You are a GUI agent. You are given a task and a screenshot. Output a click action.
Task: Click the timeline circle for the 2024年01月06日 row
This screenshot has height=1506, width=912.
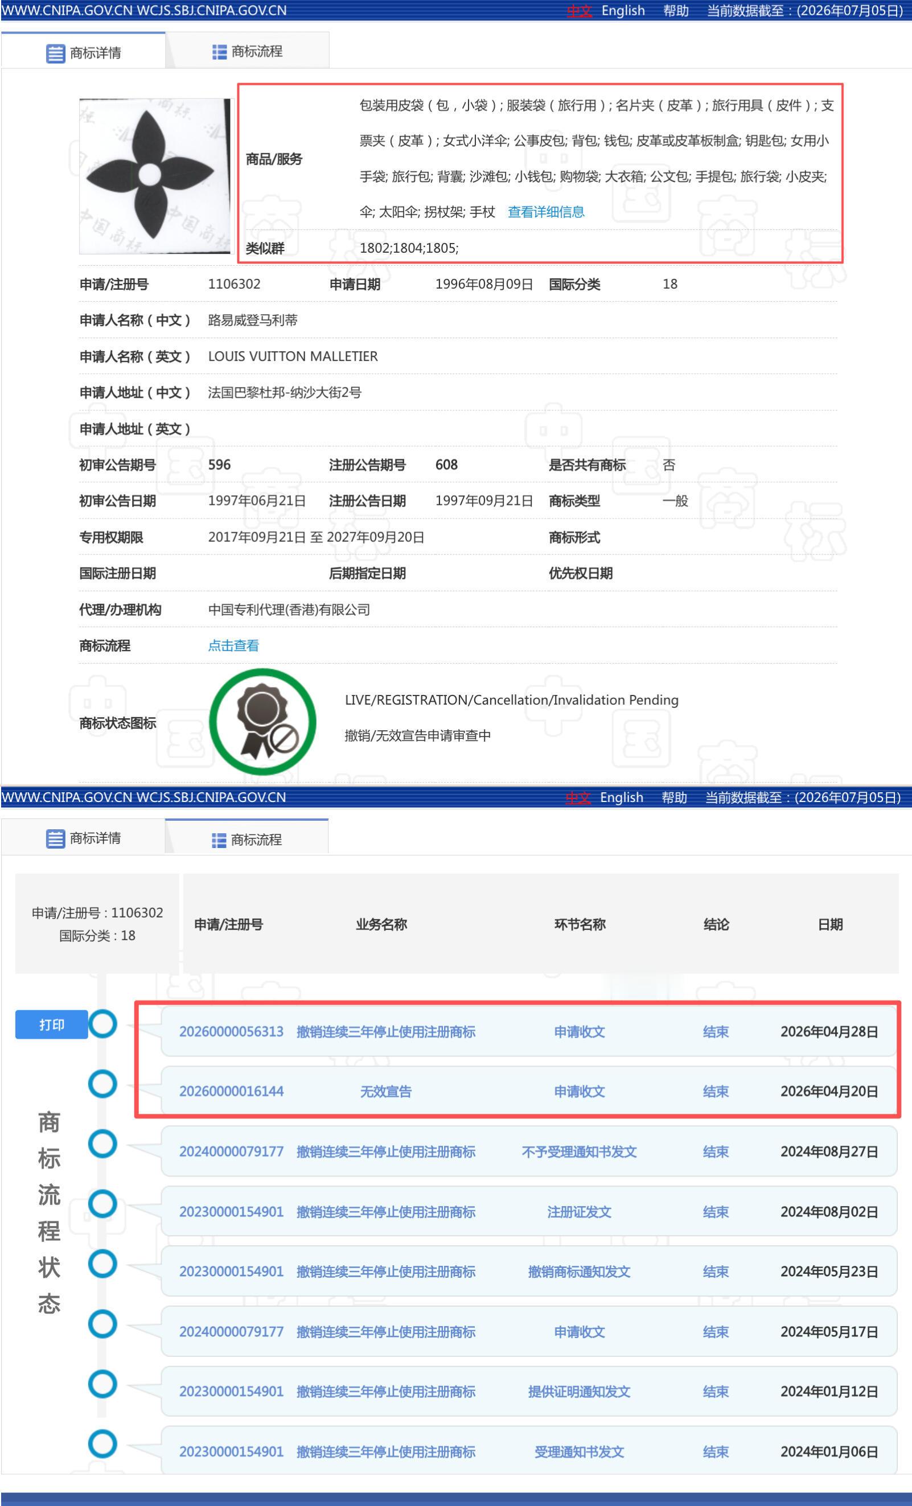coord(102,1443)
